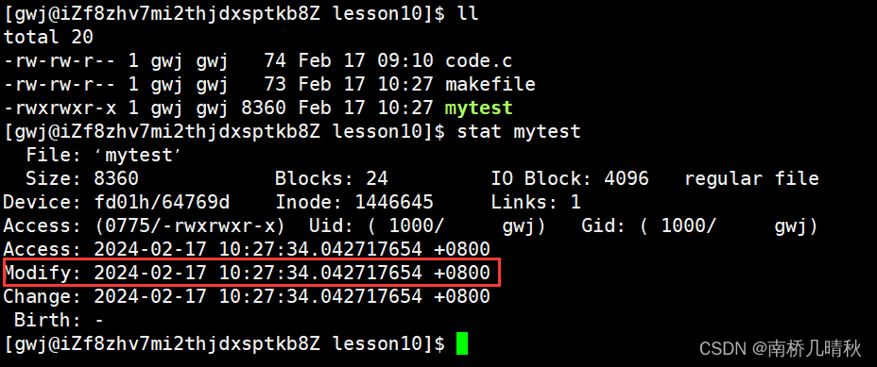Click the Blocks value 24
This screenshot has height=367, width=877.
(377, 178)
